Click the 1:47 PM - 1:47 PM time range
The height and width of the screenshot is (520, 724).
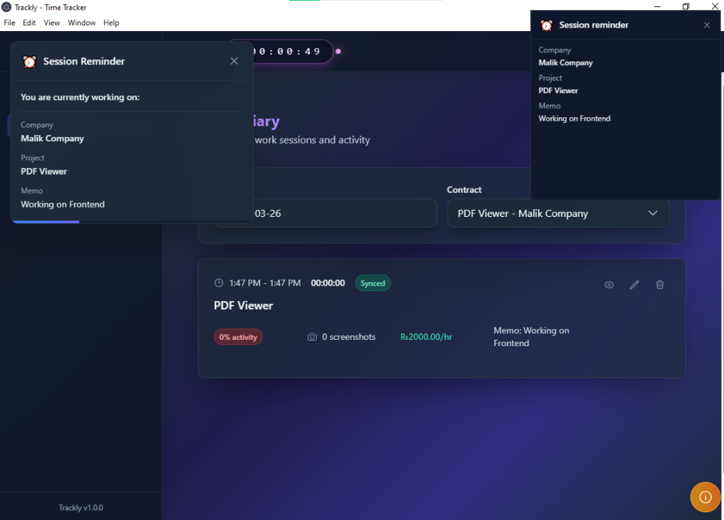265,283
